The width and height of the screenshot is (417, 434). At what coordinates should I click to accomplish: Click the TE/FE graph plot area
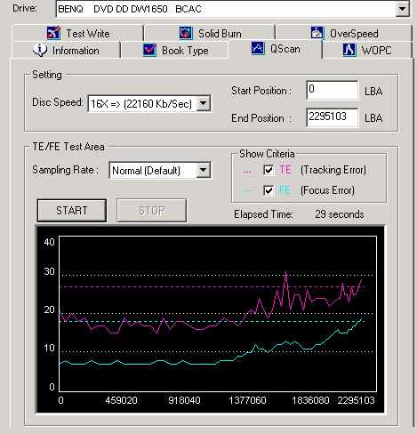click(x=218, y=314)
